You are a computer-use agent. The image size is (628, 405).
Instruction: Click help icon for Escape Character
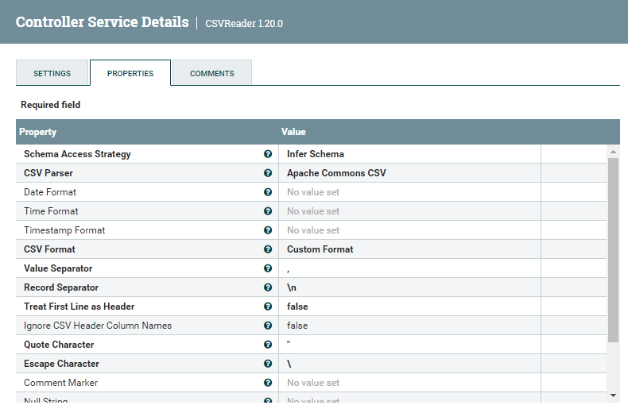(268, 364)
